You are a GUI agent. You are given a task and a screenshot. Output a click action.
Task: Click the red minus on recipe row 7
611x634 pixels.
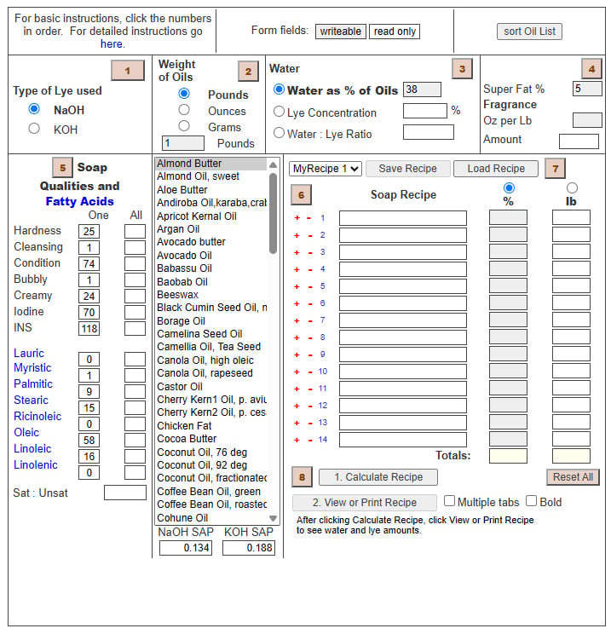310,321
